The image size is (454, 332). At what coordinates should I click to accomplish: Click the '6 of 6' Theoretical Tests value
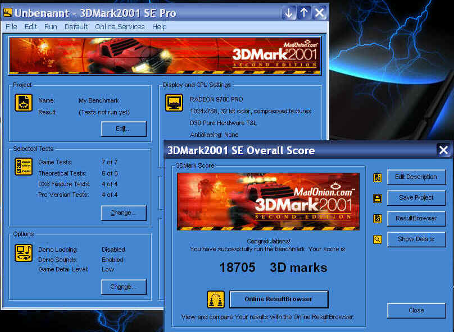pyautogui.click(x=110, y=173)
